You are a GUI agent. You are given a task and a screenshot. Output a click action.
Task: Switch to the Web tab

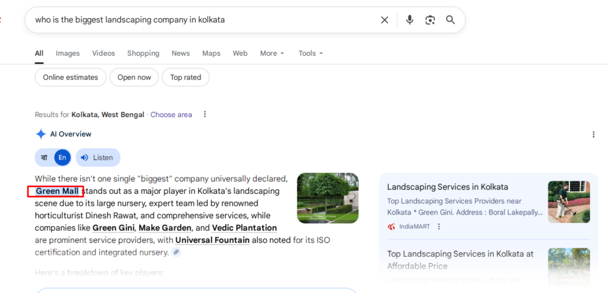[240, 53]
